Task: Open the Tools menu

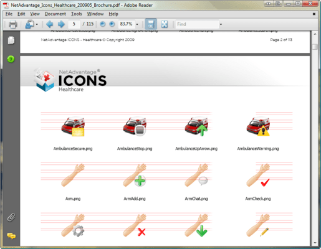Action: (x=77, y=14)
